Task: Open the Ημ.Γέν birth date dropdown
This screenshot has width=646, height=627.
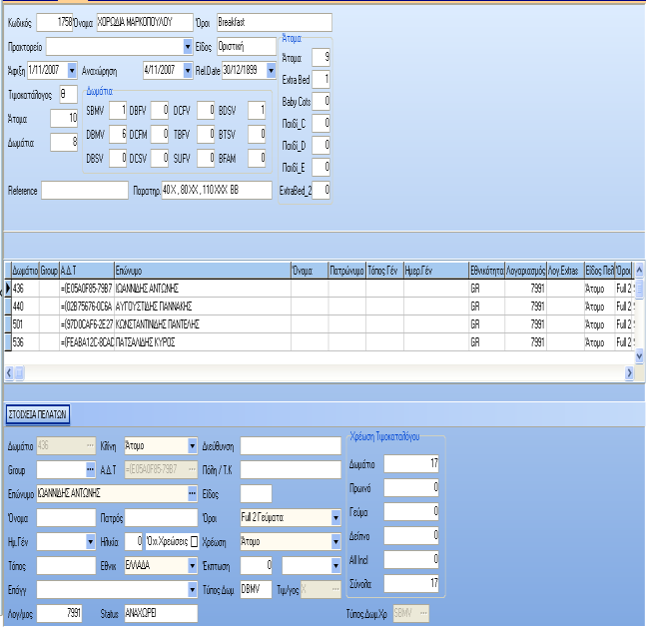Action: (90, 541)
